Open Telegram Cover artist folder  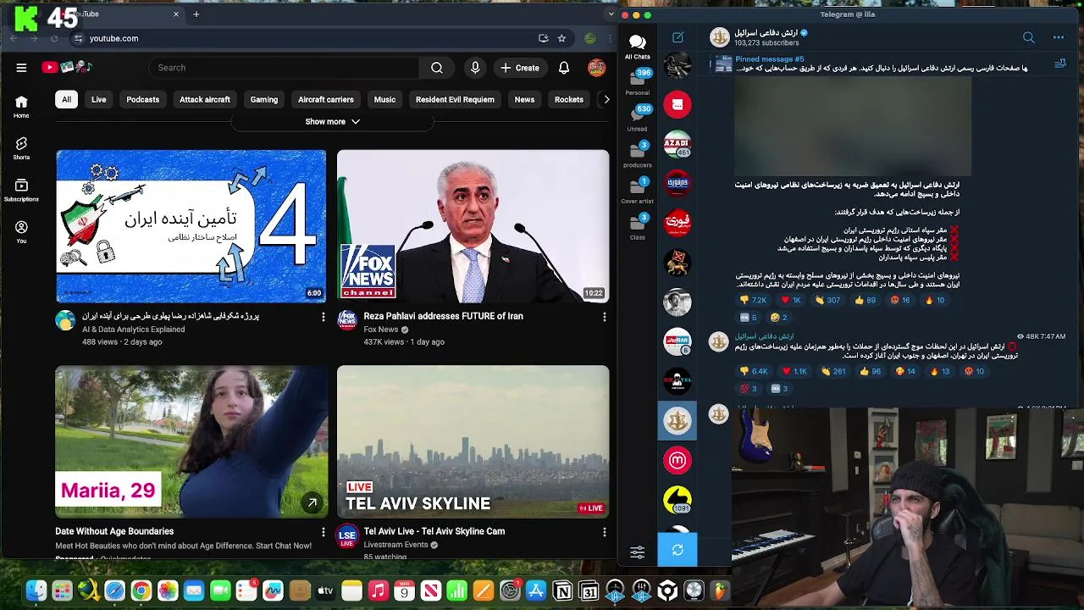coord(638,191)
